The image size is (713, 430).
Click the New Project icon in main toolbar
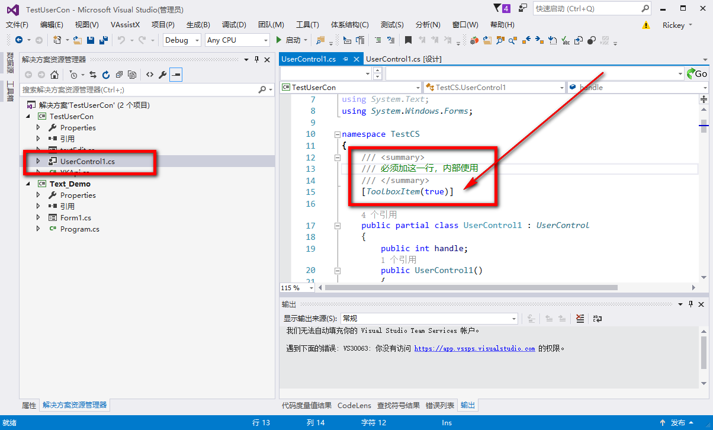(57, 40)
